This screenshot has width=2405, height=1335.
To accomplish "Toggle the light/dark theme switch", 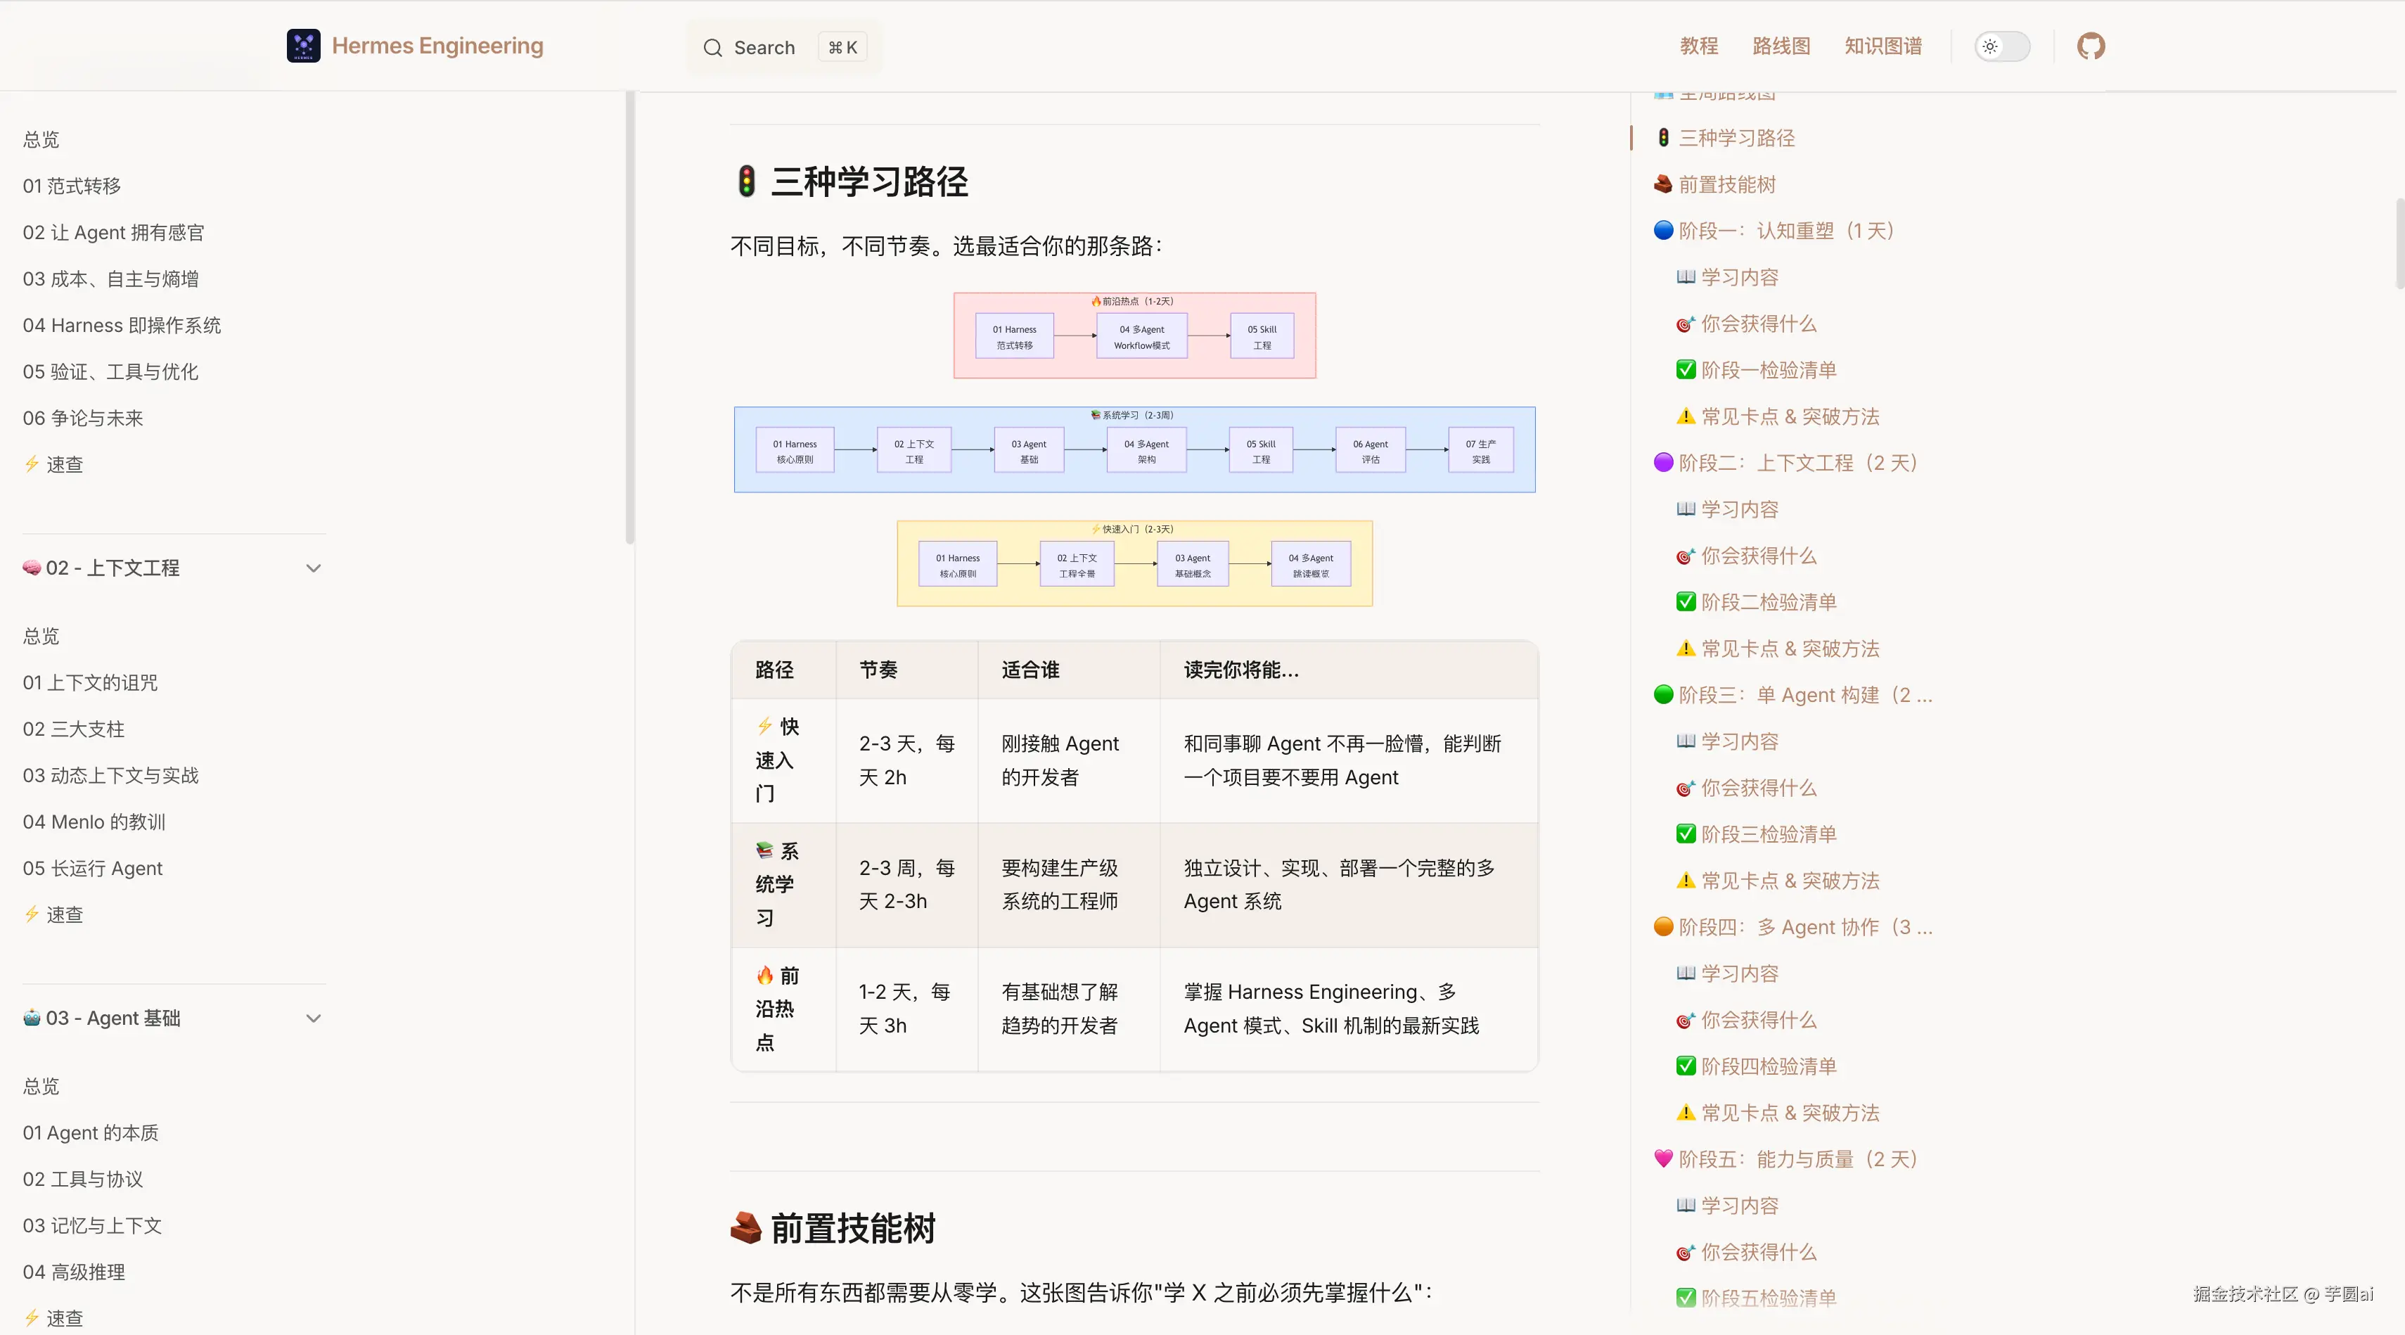I will 2001,46.
